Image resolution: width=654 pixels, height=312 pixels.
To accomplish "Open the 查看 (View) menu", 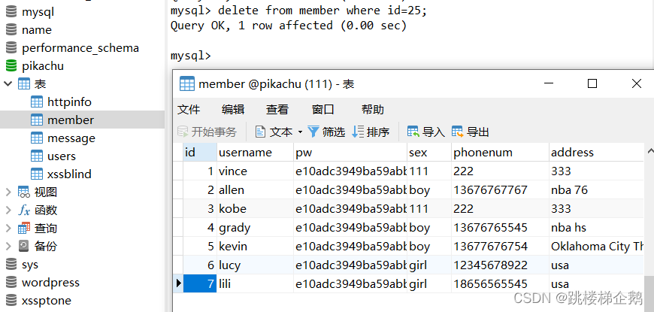I will click(x=277, y=110).
